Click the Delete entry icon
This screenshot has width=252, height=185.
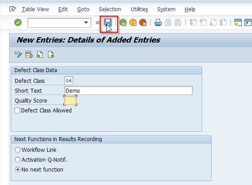coord(29,55)
